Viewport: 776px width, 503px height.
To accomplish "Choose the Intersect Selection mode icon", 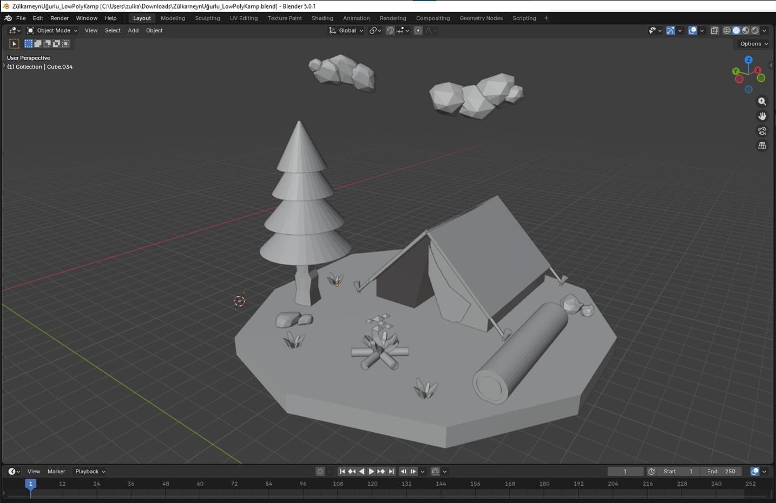I will coord(65,44).
